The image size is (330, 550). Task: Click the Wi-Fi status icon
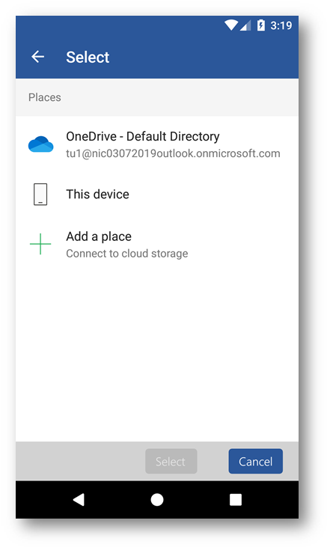click(231, 25)
